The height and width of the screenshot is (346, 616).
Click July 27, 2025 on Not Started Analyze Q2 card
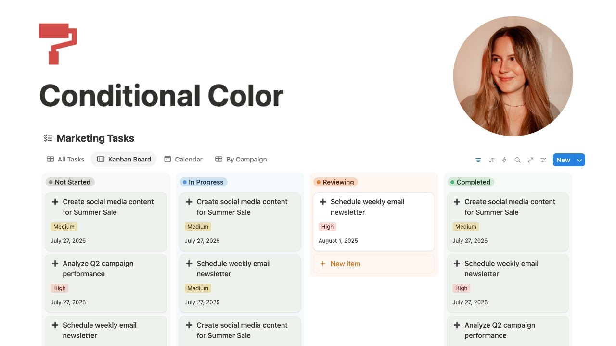coord(68,302)
